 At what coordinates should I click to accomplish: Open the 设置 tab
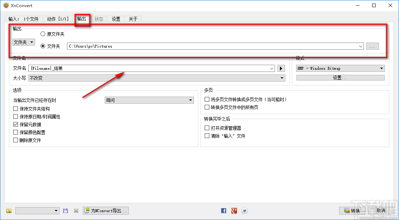pos(116,19)
